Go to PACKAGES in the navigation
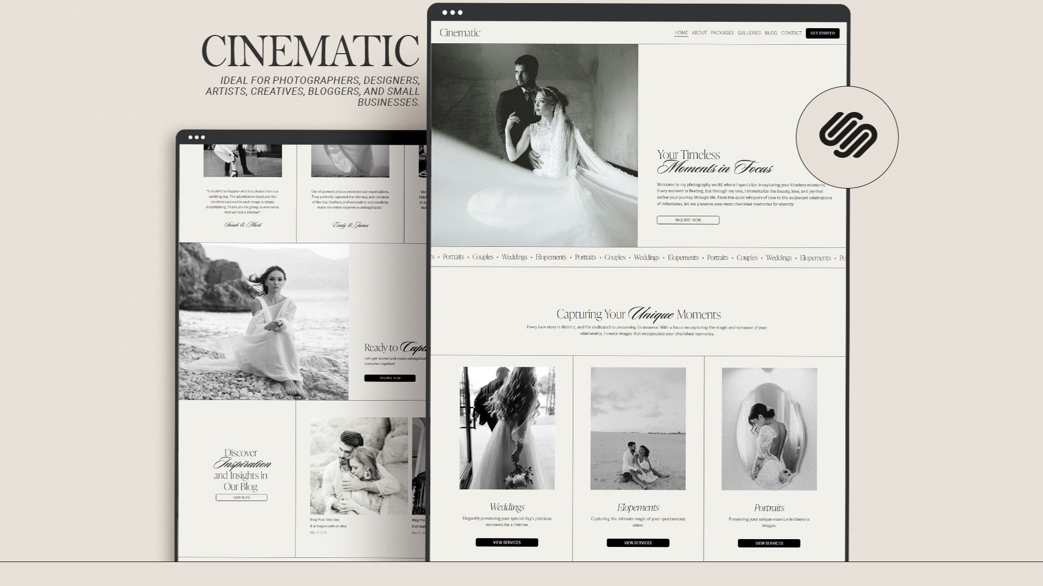 coord(722,33)
